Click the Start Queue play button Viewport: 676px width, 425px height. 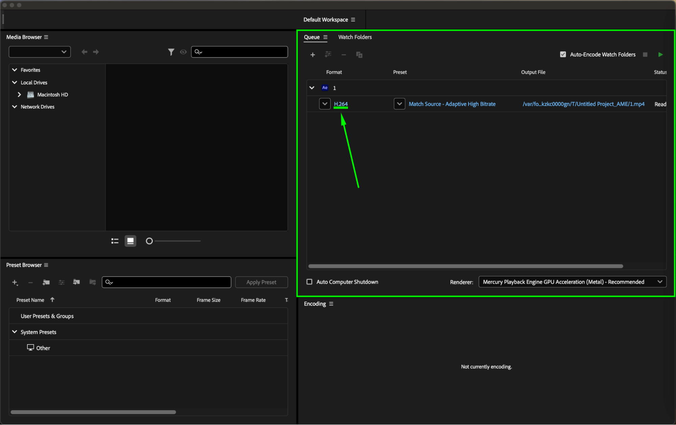[x=660, y=54]
